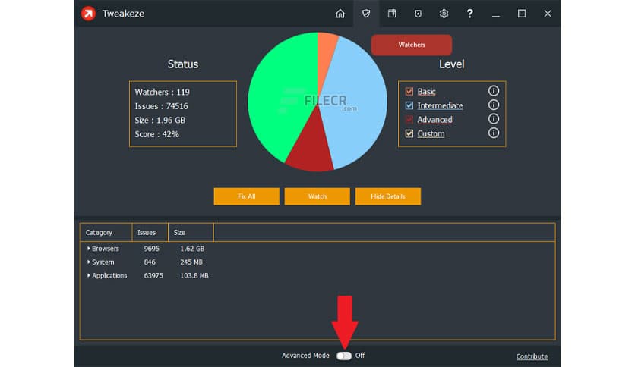Uncheck the Custom level checkbox
Screen dimensions: 635x367
pos(409,133)
